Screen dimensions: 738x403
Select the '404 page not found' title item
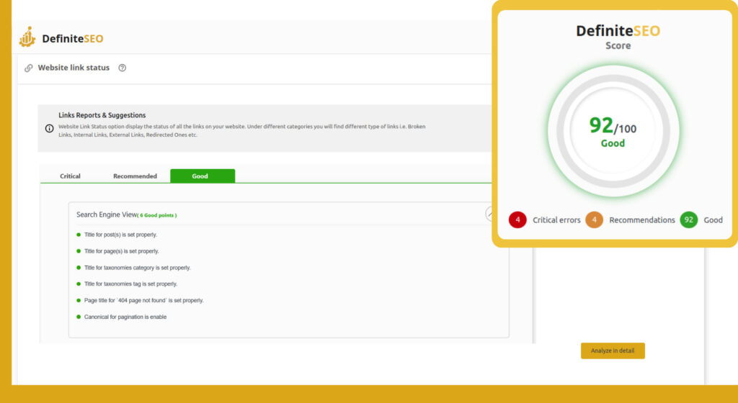[143, 300]
